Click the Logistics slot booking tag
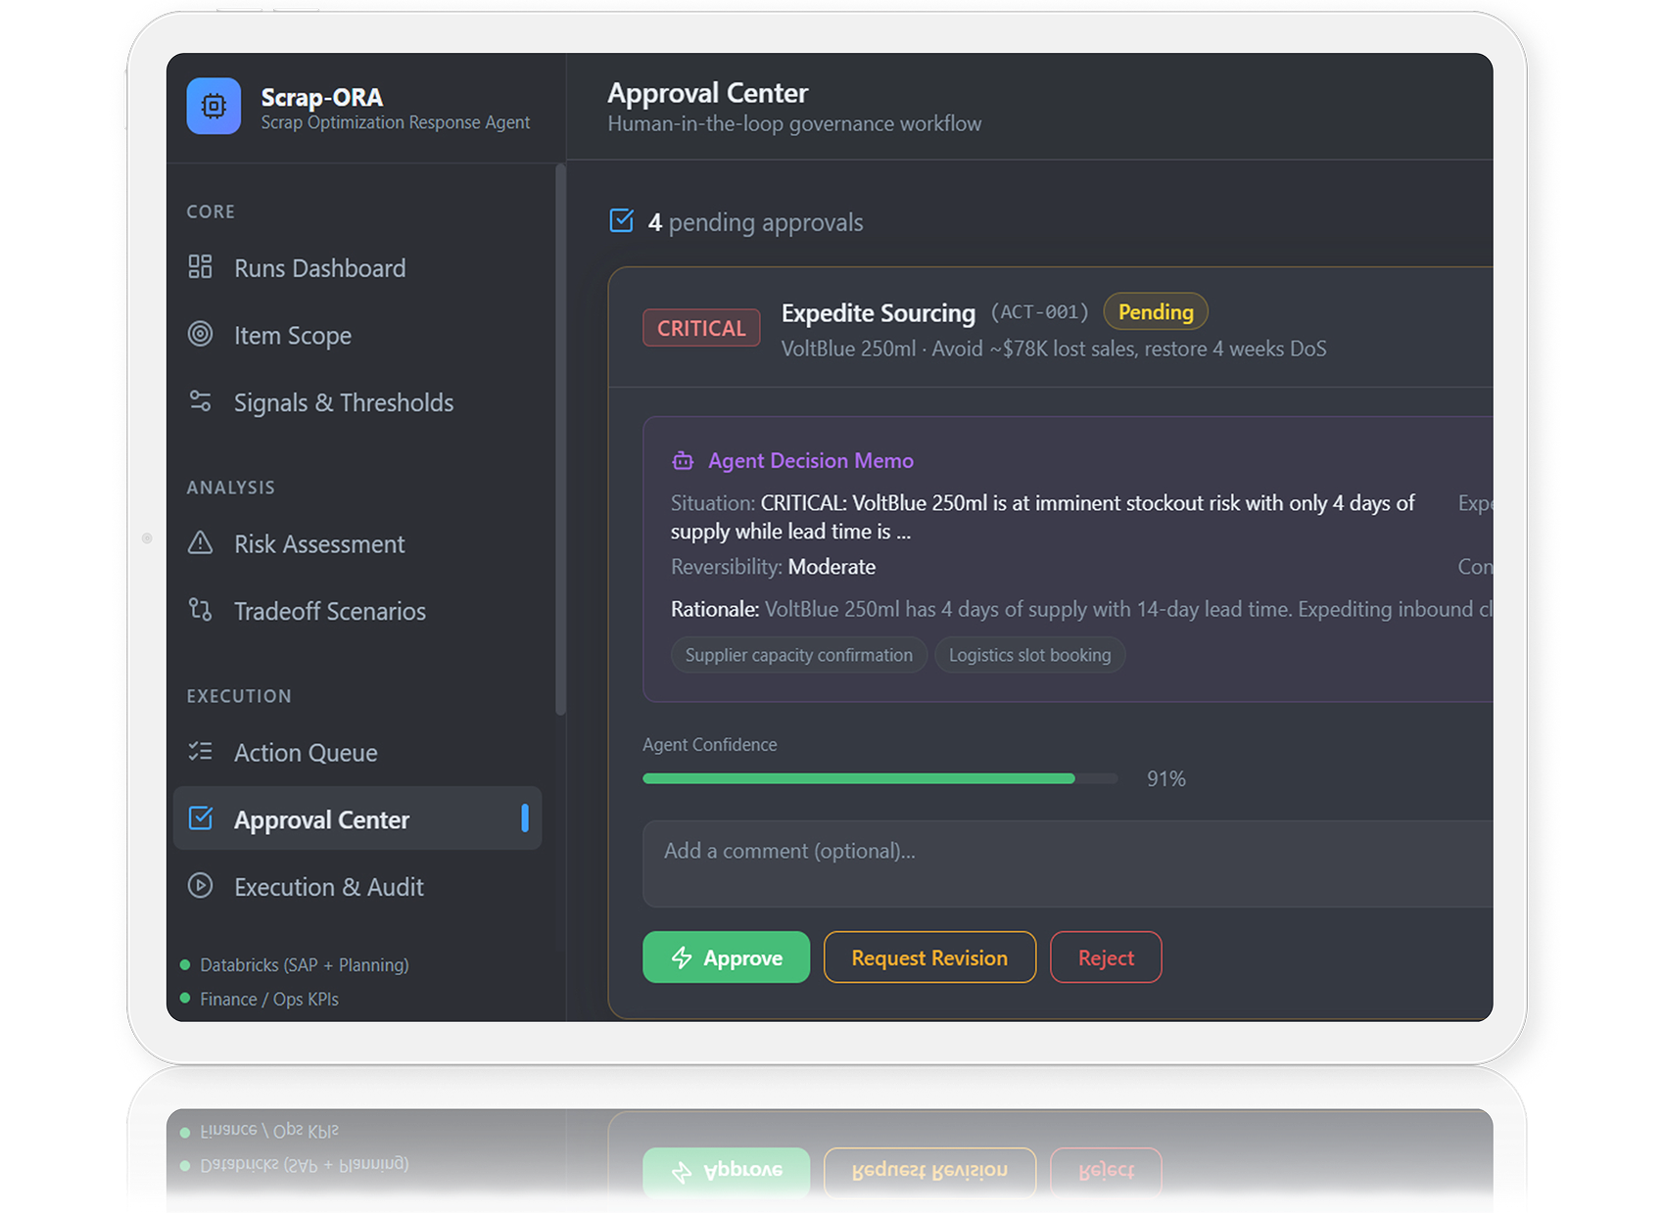This screenshot has width=1663, height=1213. click(1029, 655)
